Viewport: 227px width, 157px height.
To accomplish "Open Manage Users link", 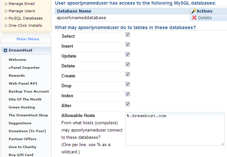I will click(22, 11).
